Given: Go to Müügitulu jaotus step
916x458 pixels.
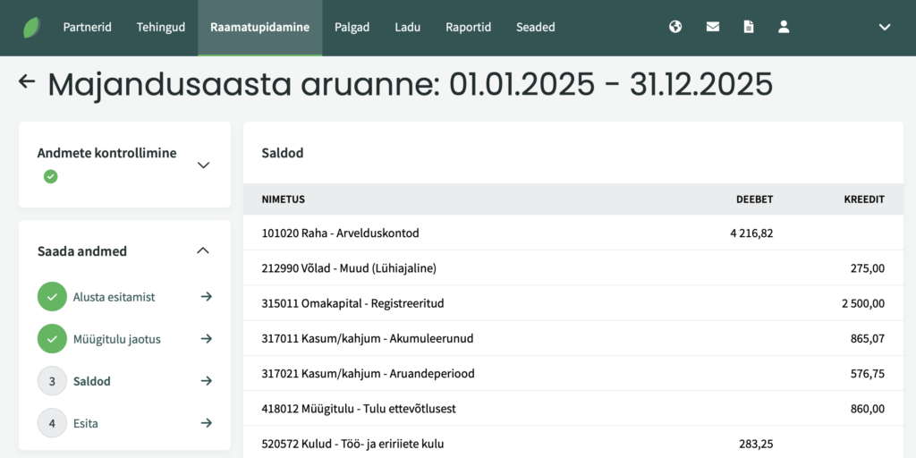Looking at the screenshot, I should (117, 339).
